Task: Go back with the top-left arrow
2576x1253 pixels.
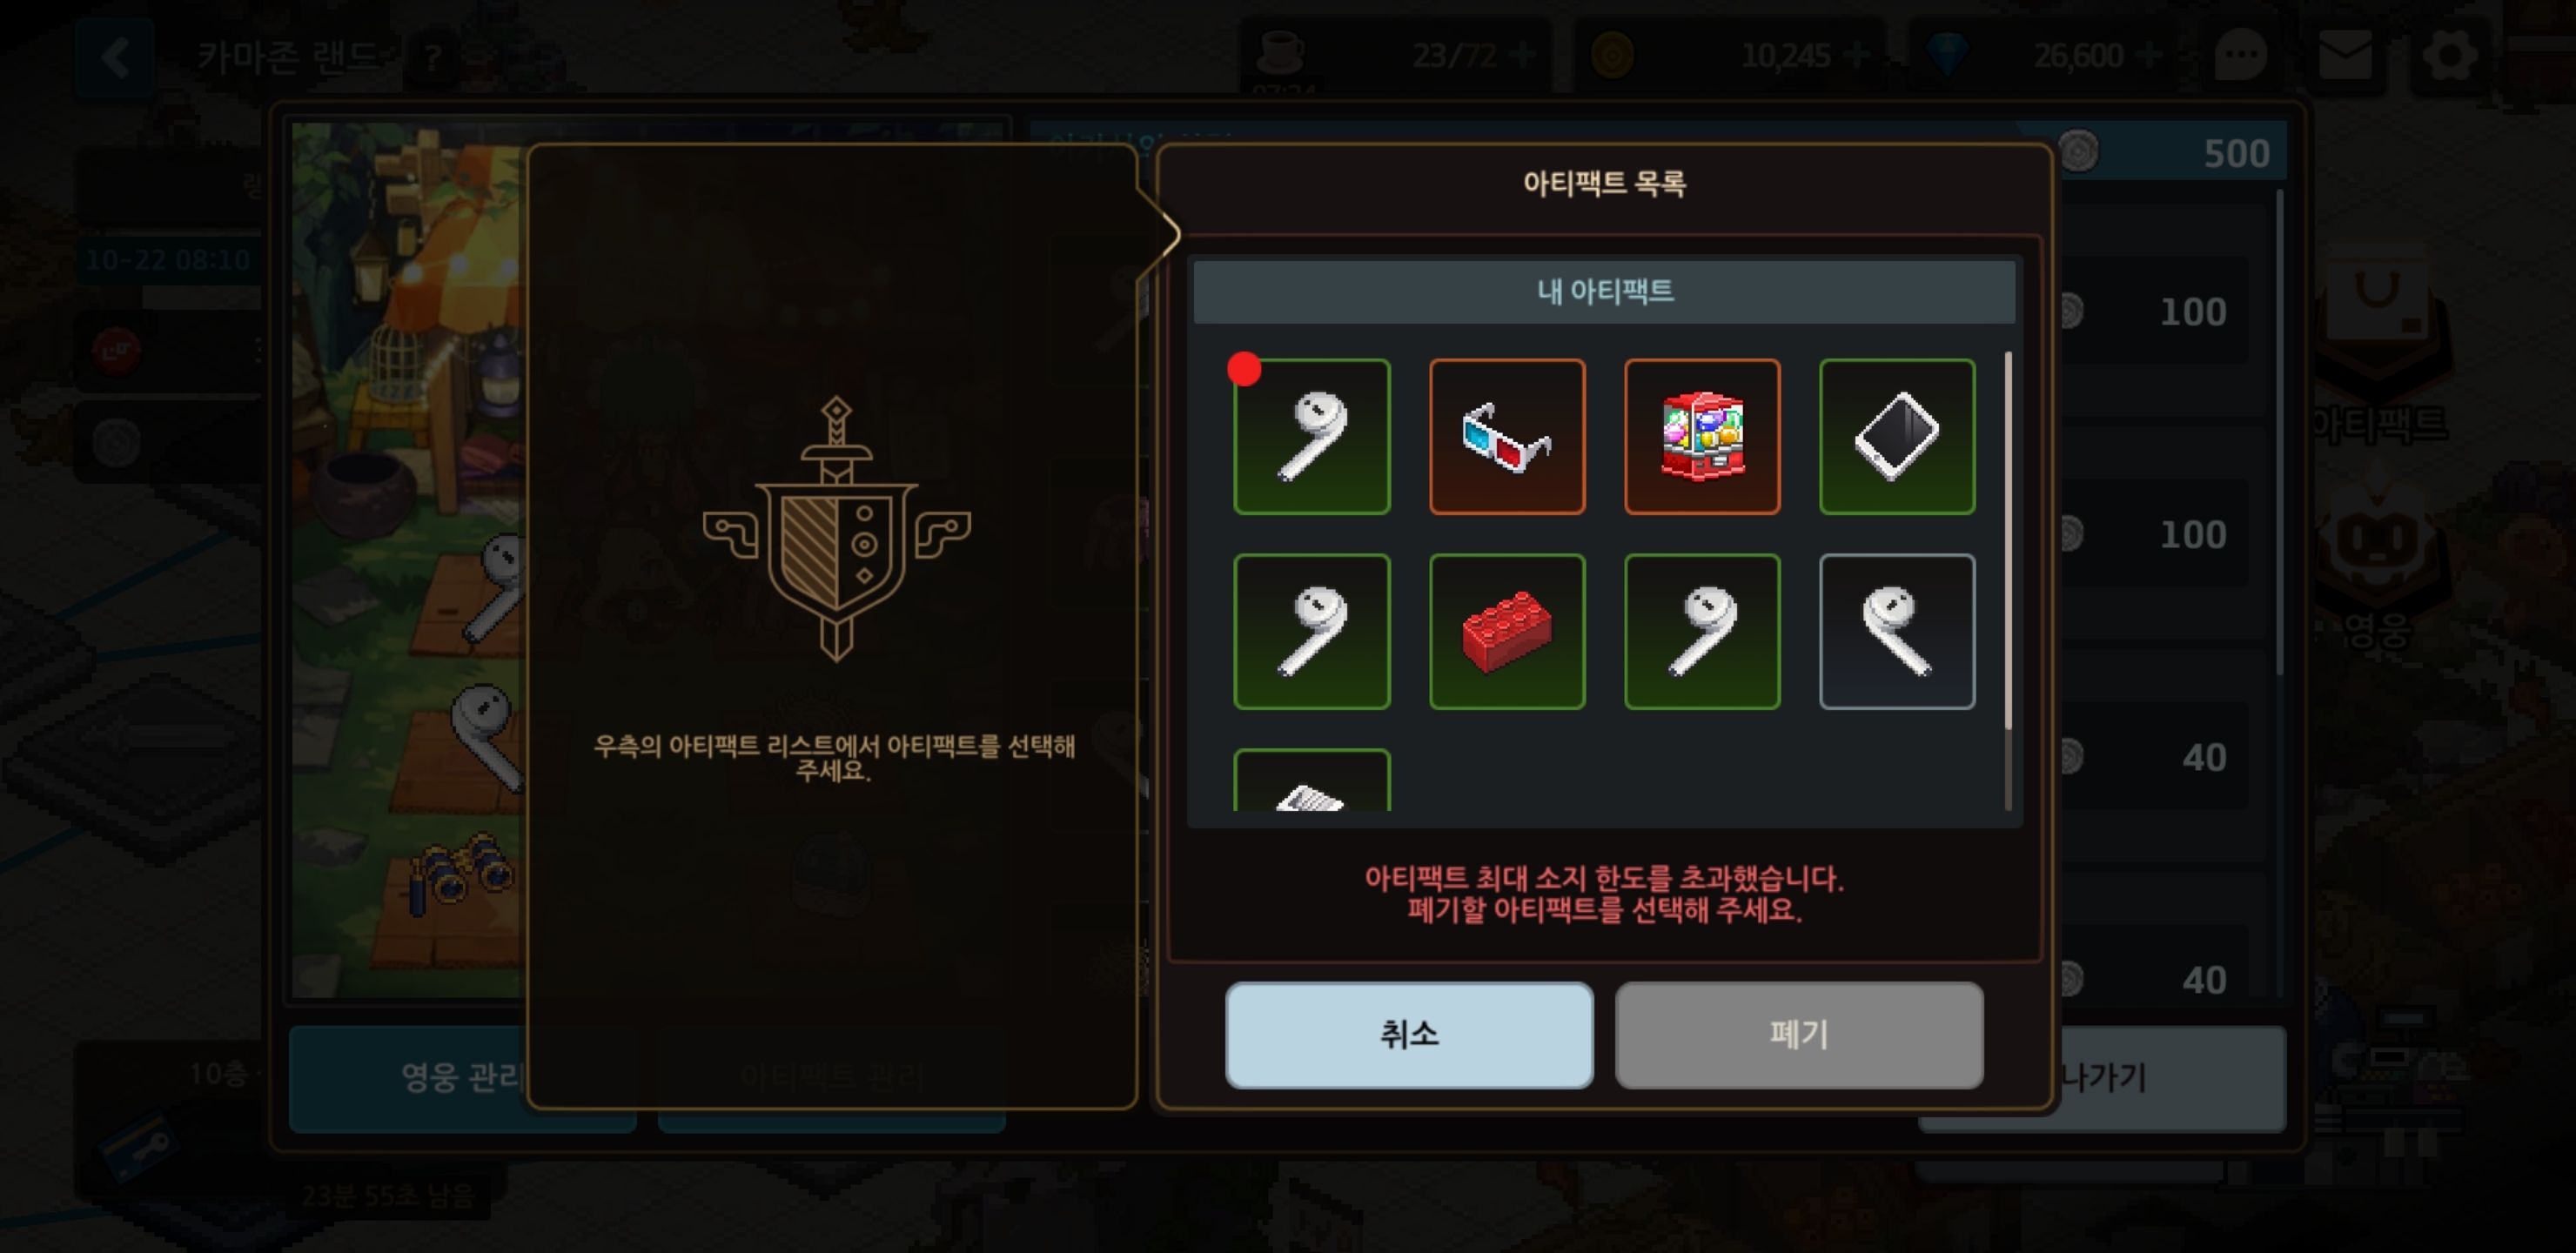Action: (x=115, y=57)
